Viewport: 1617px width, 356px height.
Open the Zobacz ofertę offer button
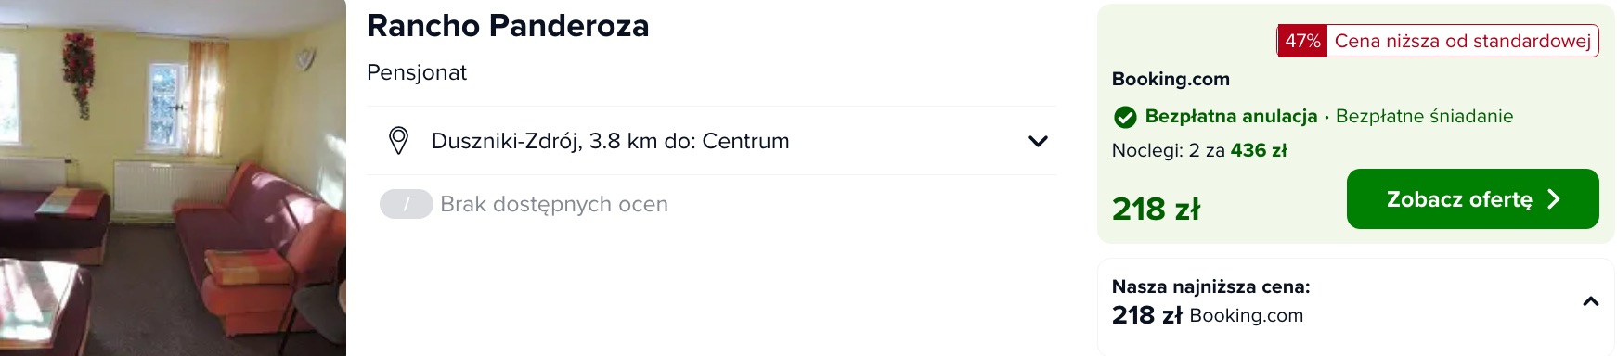tap(1472, 198)
